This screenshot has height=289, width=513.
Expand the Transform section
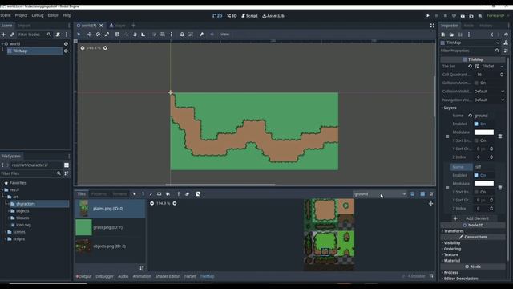coord(454,231)
